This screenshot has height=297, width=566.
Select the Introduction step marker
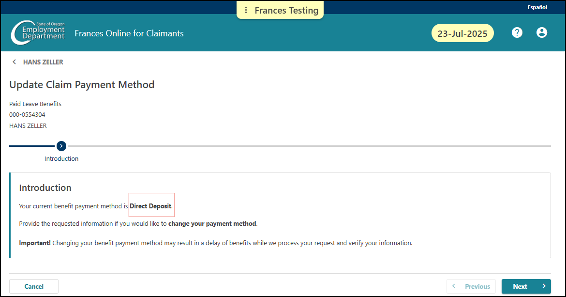pos(61,146)
